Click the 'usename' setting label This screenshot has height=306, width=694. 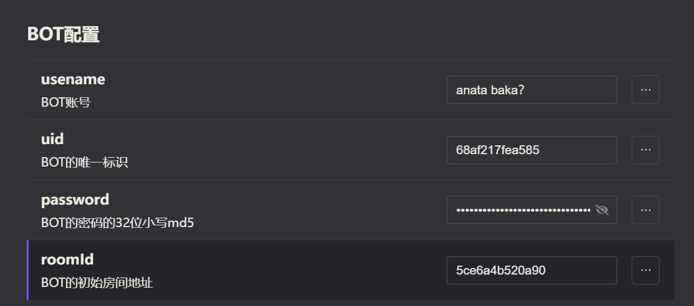point(73,79)
